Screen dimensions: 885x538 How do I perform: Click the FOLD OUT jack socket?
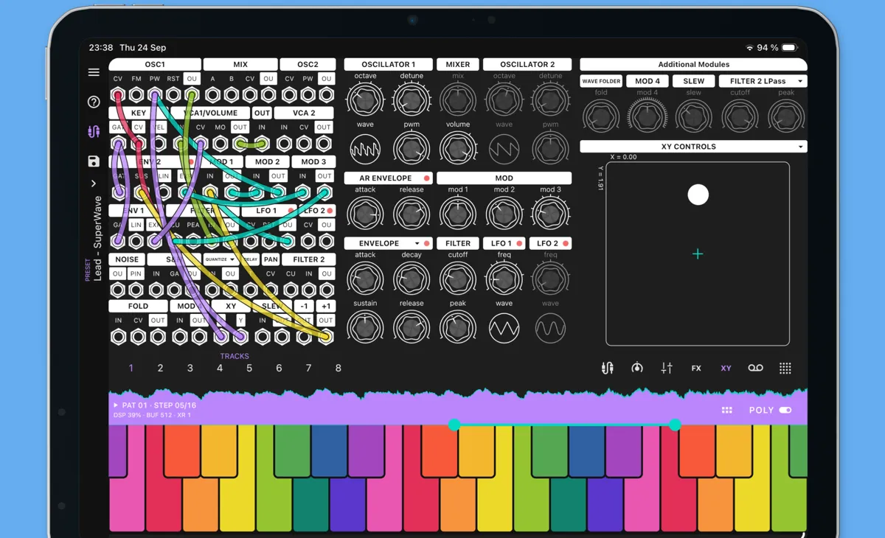[x=158, y=337]
